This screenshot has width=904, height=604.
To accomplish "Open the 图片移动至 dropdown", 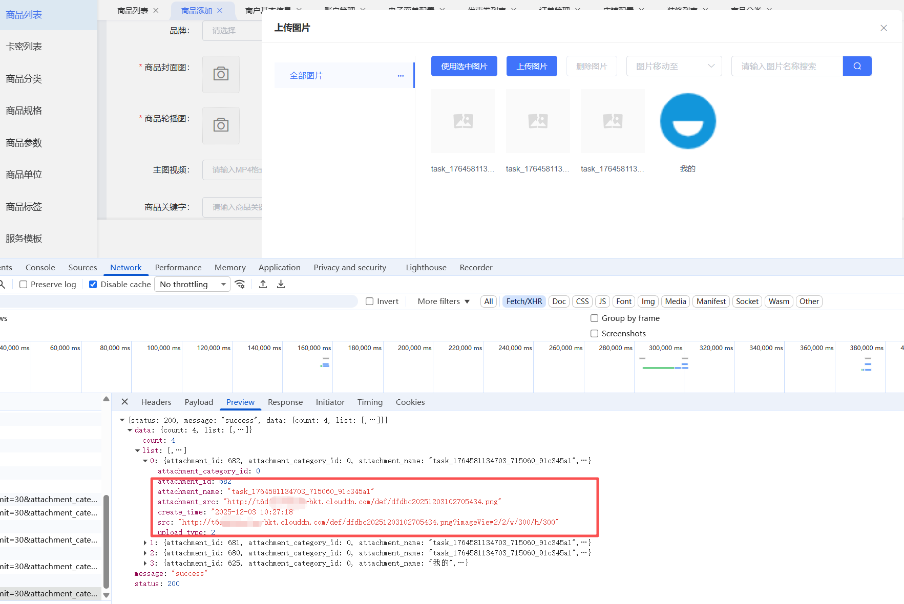I will coord(674,66).
